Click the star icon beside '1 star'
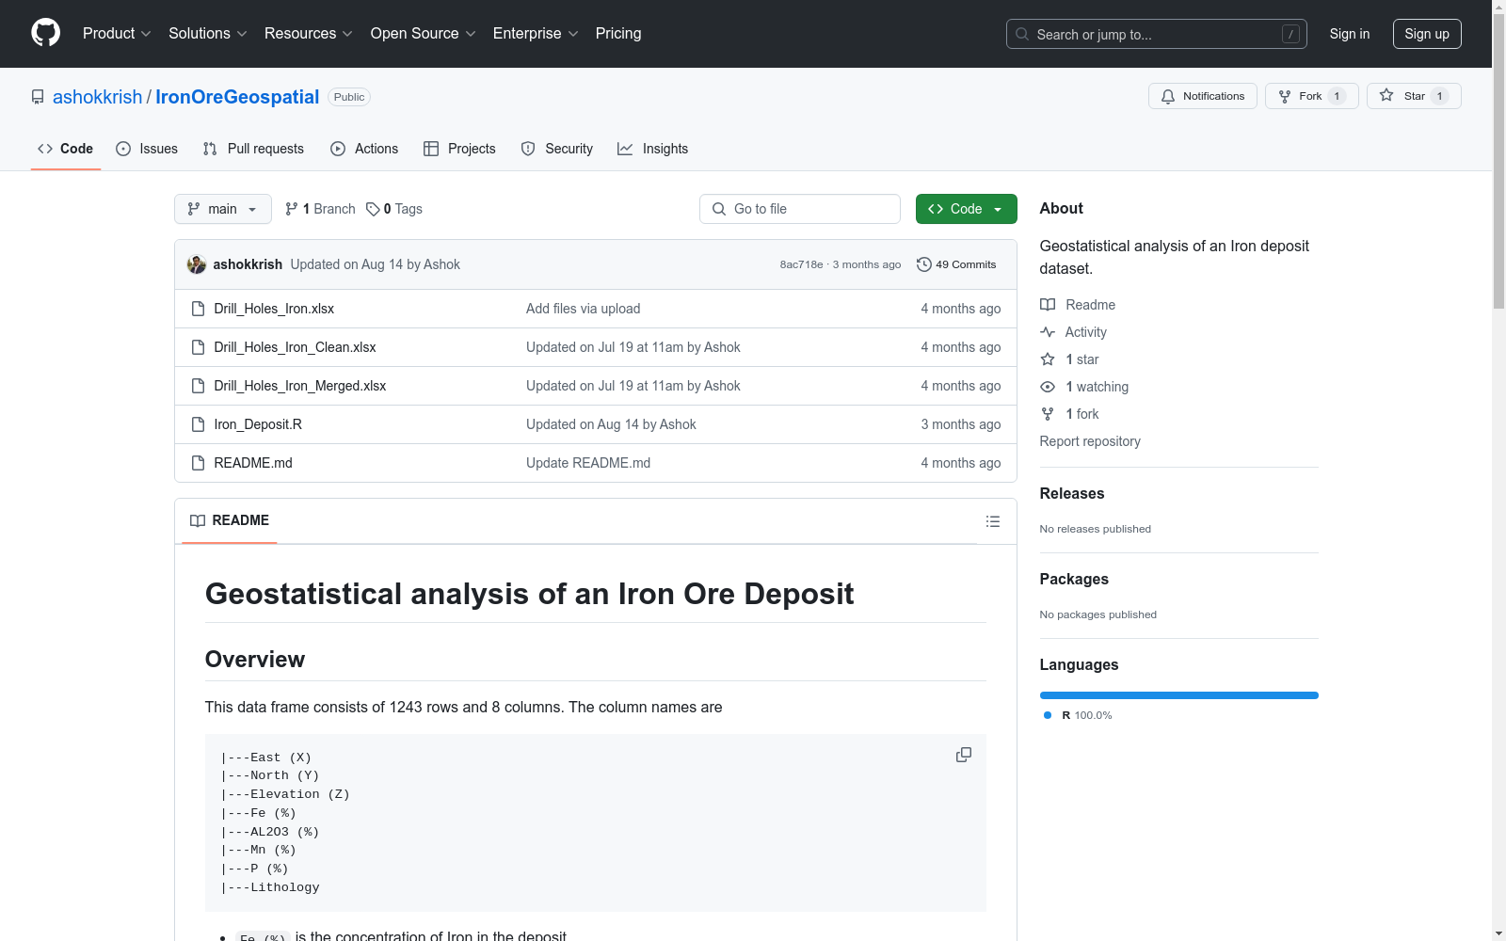Image resolution: width=1506 pixels, height=941 pixels. tap(1048, 359)
